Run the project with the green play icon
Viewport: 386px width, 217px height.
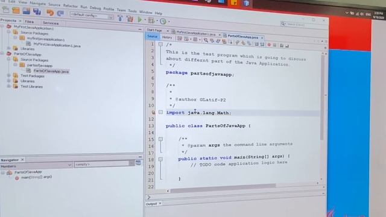click(x=140, y=19)
